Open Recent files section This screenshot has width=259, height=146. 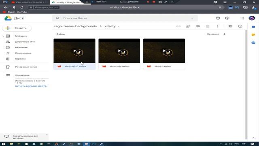21,47
